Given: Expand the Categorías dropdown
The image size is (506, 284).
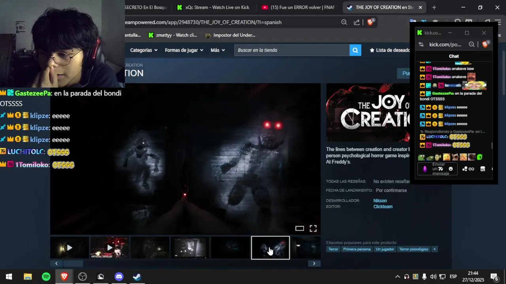Looking at the screenshot, I should coord(144,50).
